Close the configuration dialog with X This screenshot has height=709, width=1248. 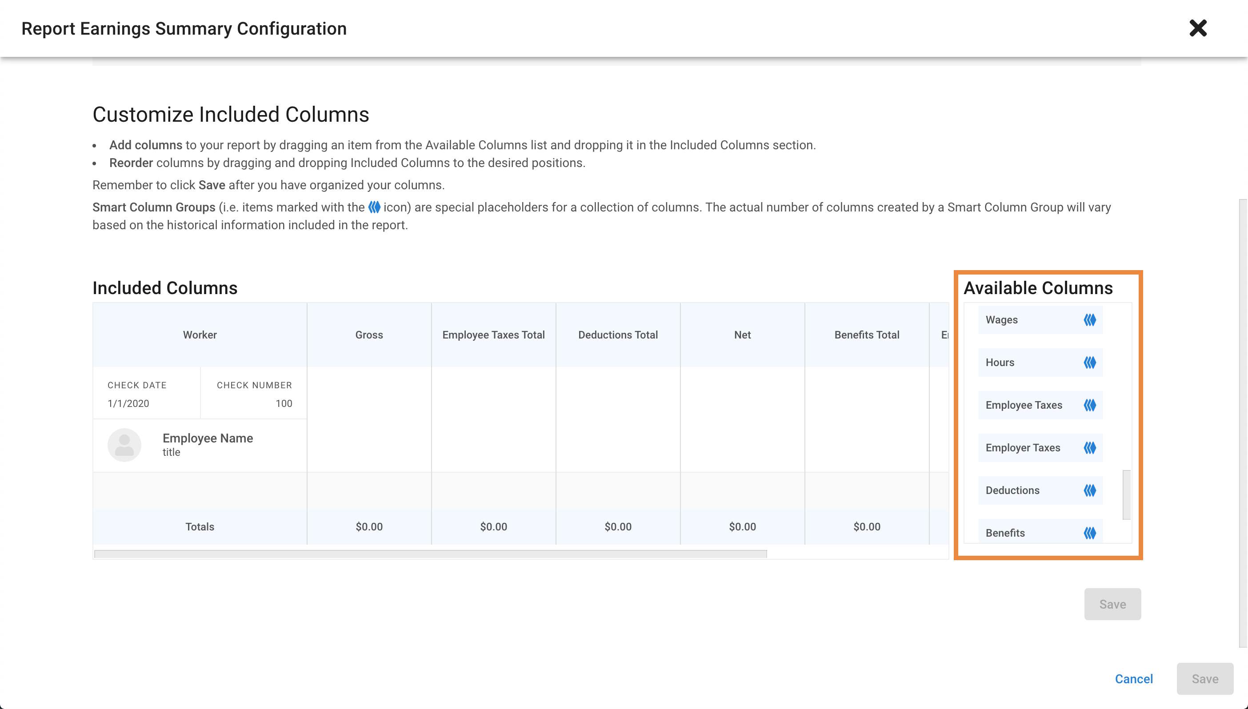pyautogui.click(x=1198, y=28)
